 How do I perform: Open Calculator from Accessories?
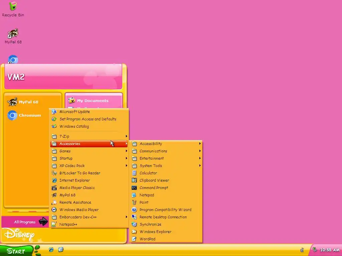point(166,173)
